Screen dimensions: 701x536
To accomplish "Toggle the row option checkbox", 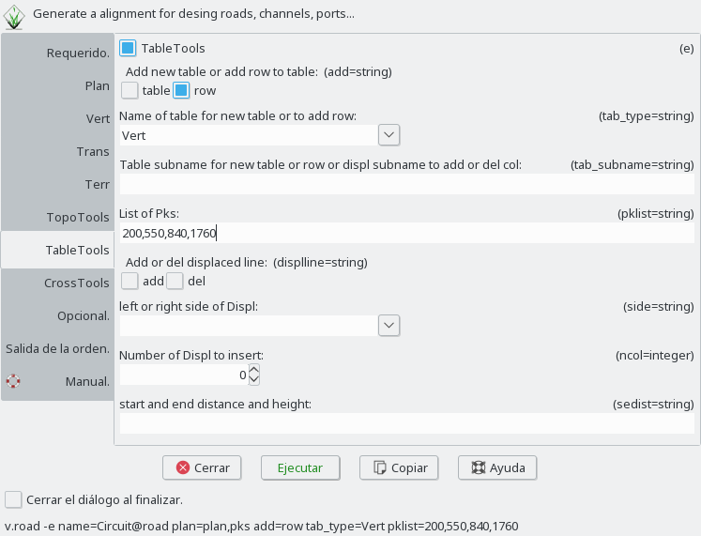I will click(181, 90).
